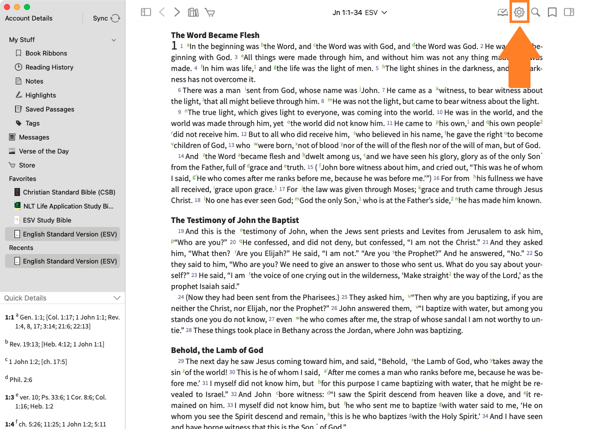Viewport: 589px width, 429px height.
Task: Open the library books icon
Action: [193, 12]
